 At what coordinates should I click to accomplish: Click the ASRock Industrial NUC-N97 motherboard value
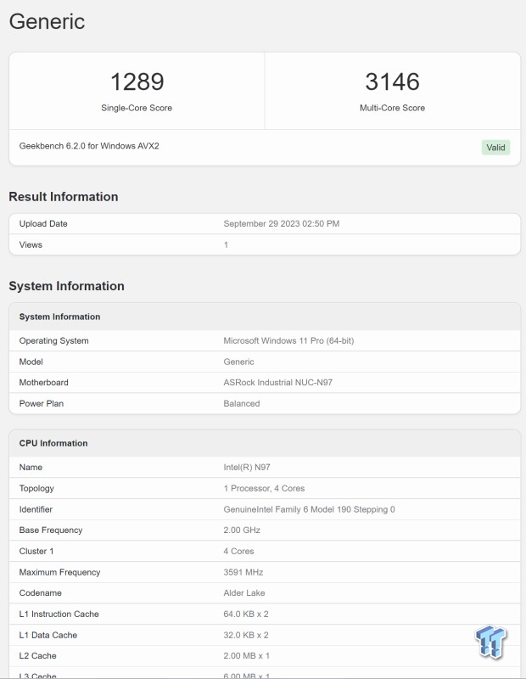[278, 383]
